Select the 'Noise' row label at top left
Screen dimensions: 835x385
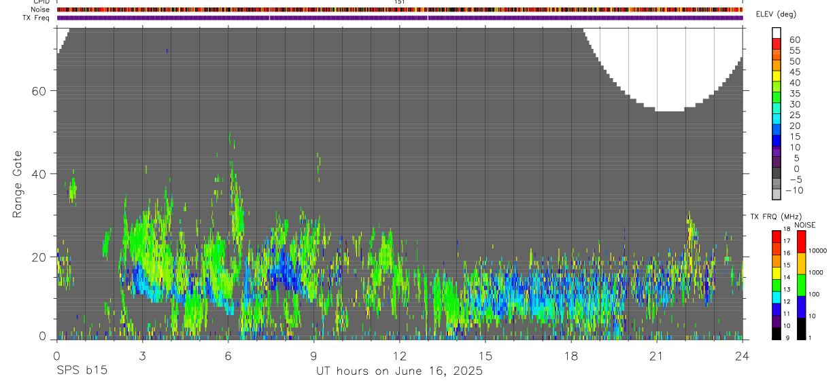point(40,10)
